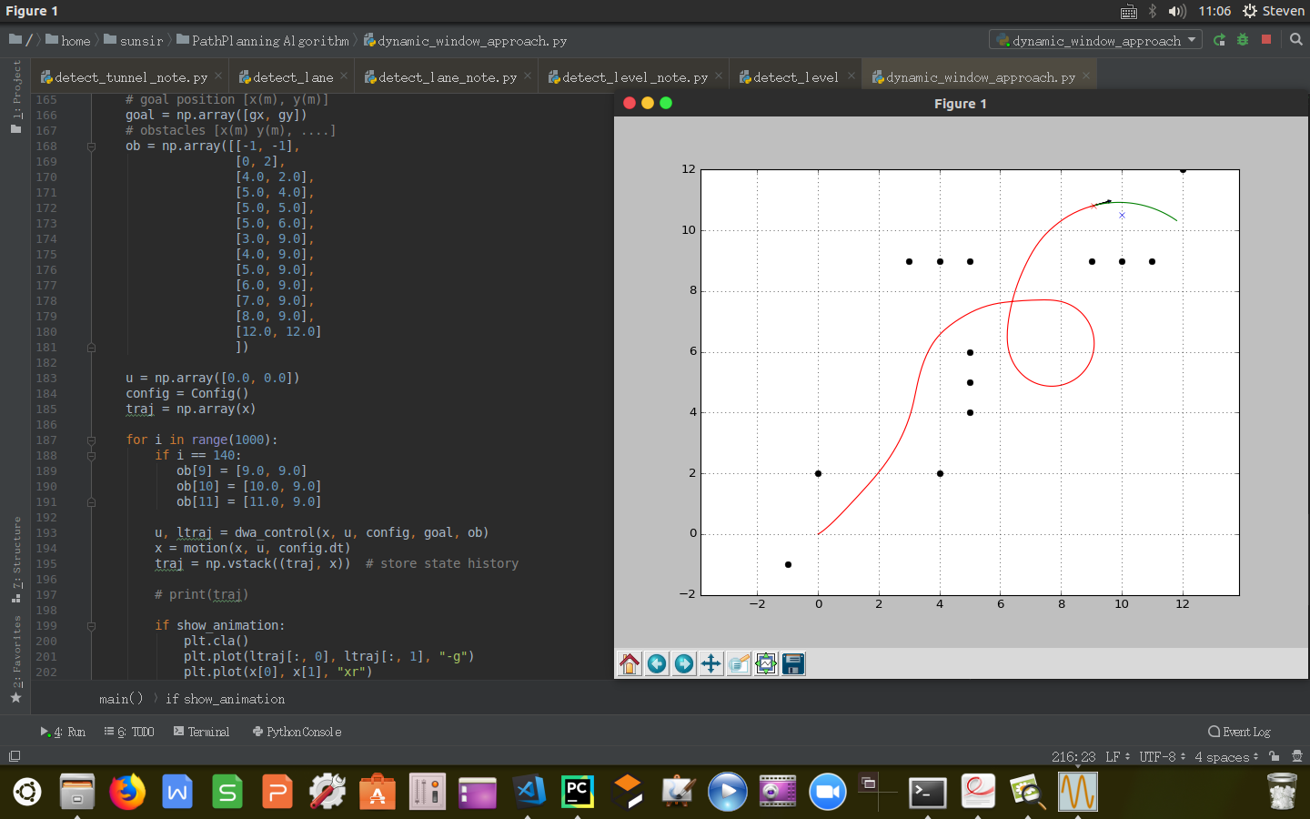Activate the matplotlib pan/move axes tool
The image size is (1310, 819).
pyautogui.click(x=711, y=664)
